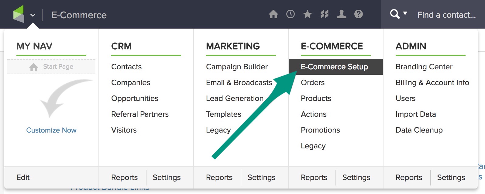
Task: Open Legacy under Marketing
Action: (218, 130)
